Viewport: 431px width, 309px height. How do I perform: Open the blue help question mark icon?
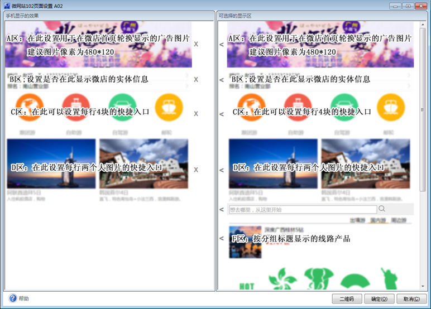(x=13, y=298)
